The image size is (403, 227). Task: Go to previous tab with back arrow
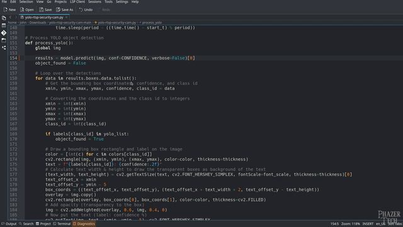click(10, 18)
